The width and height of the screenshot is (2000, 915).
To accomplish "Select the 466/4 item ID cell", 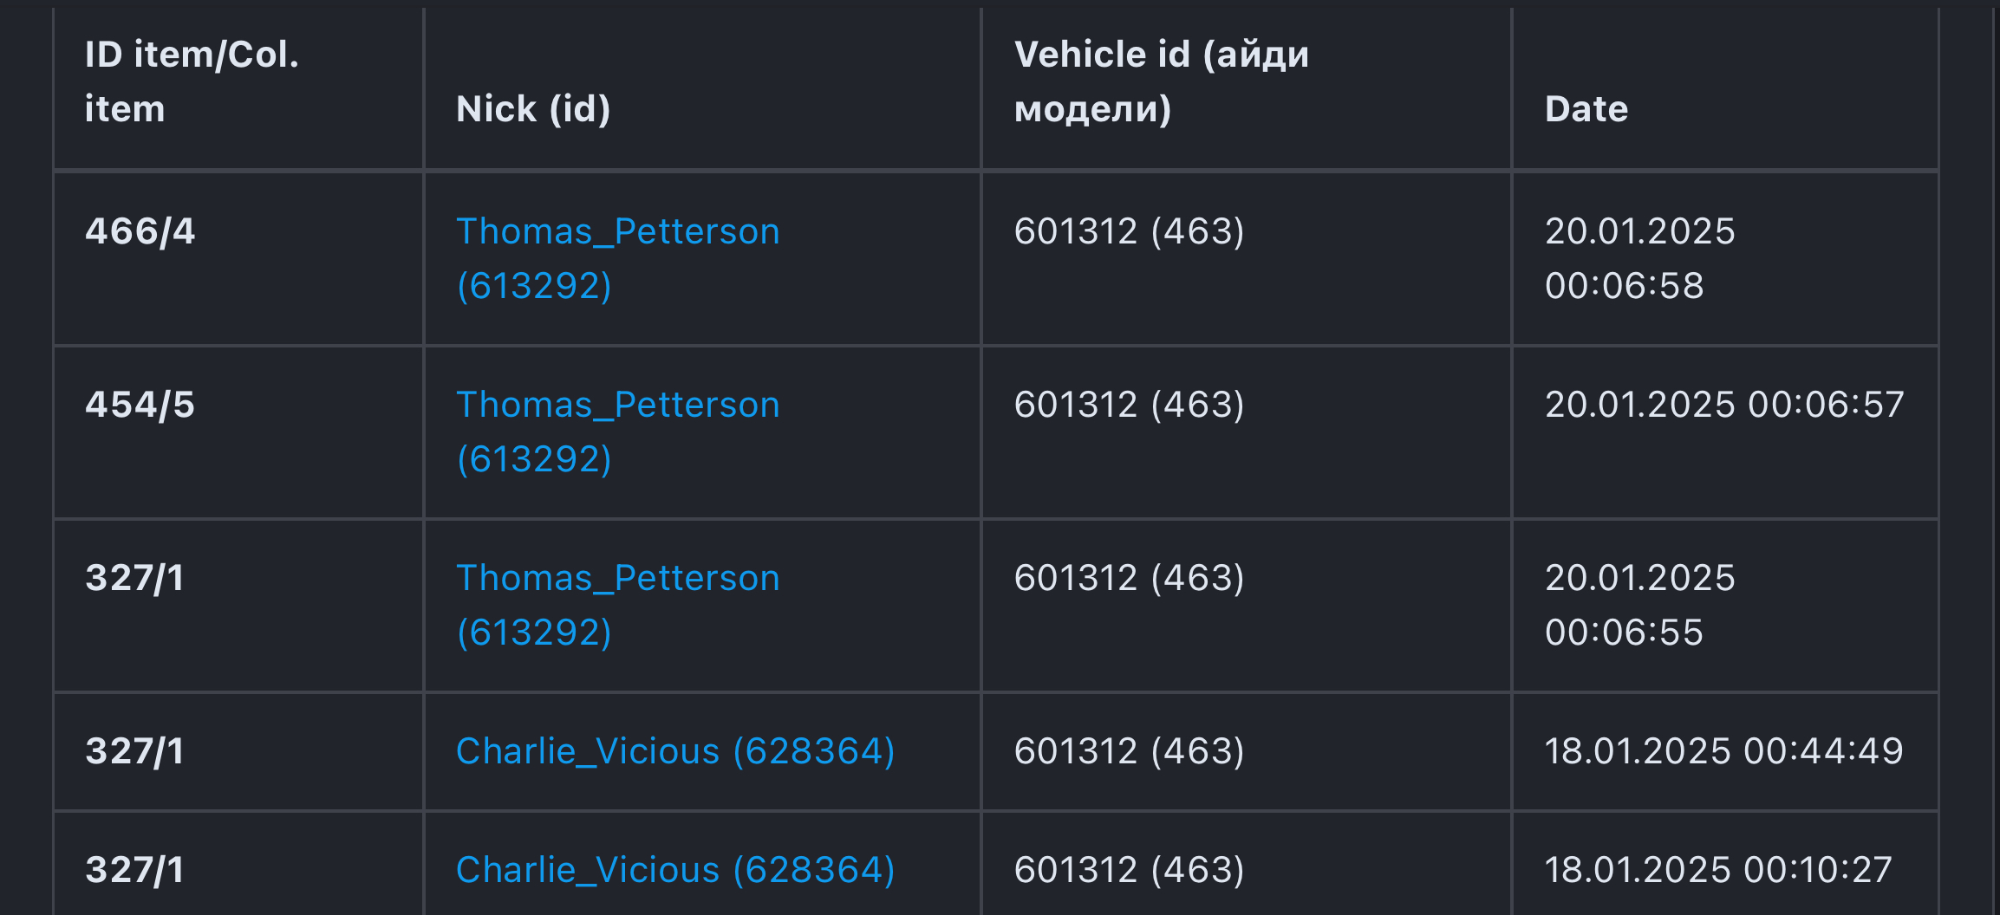I will pyautogui.click(x=140, y=232).
